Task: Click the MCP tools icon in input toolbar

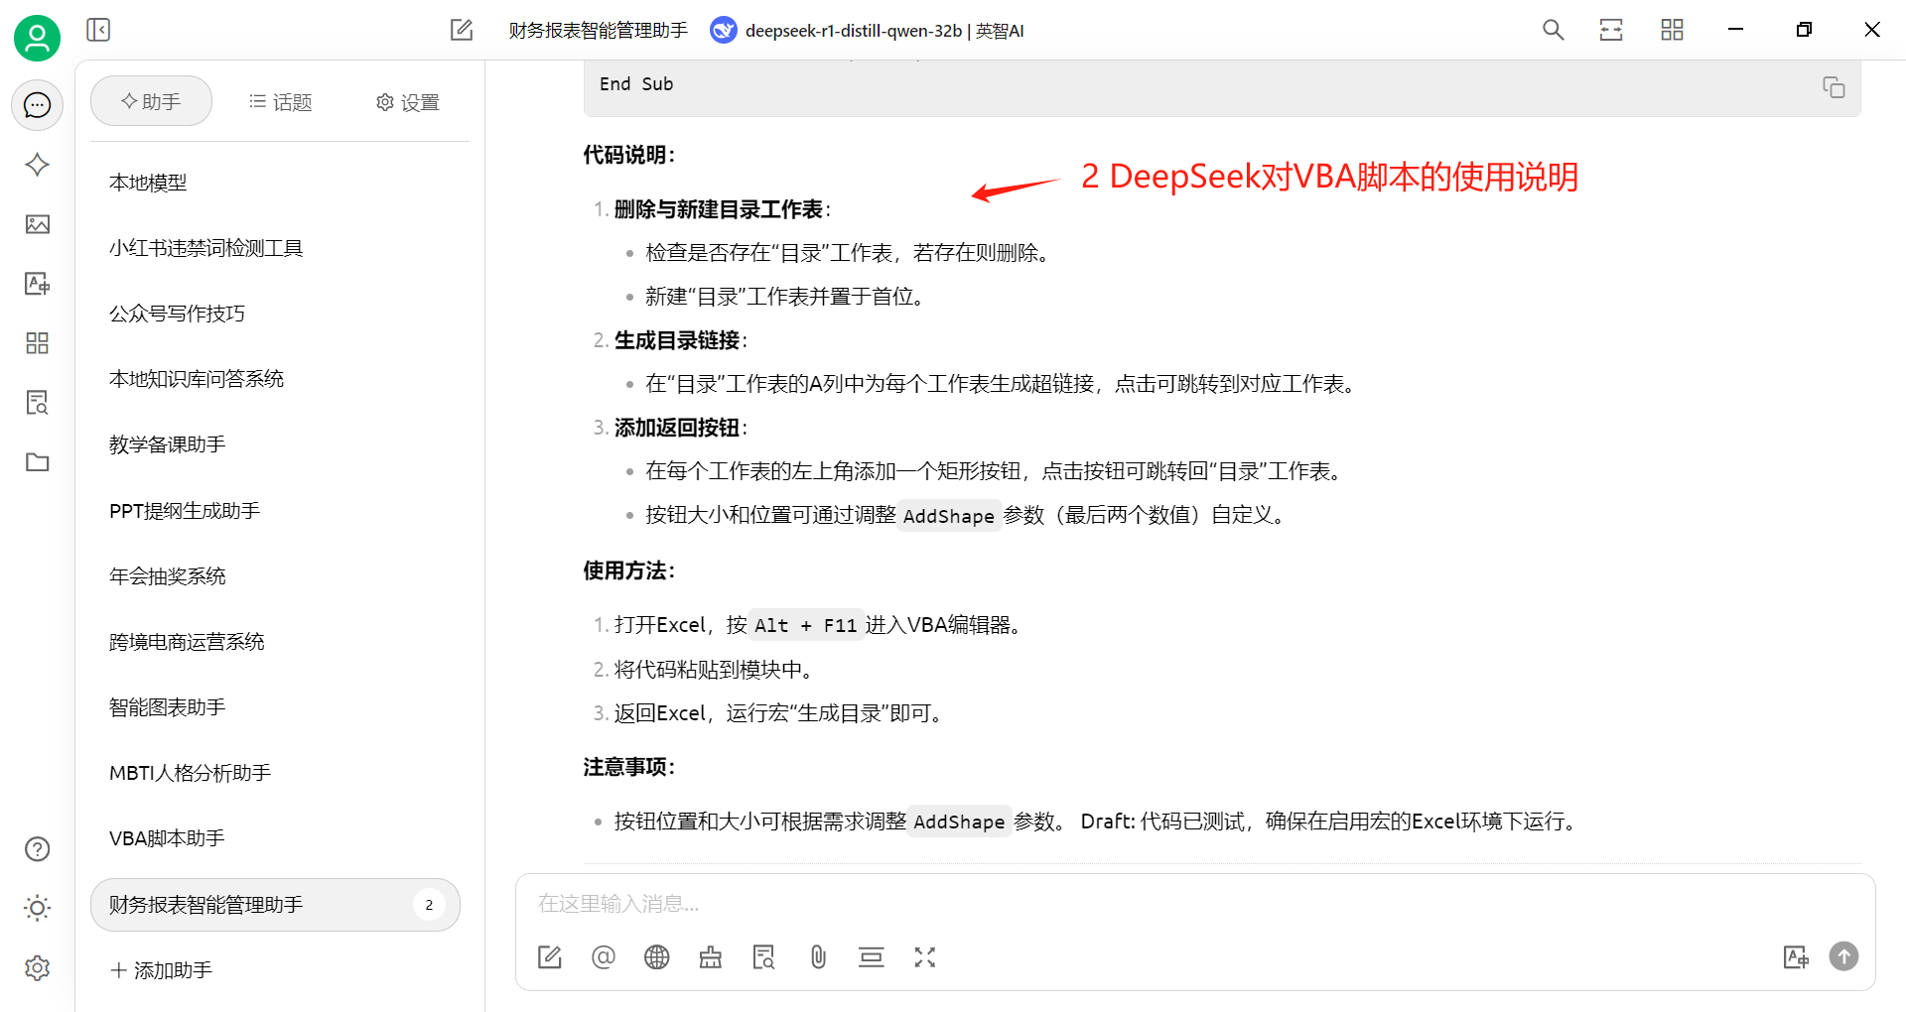Action: point(711,957)
